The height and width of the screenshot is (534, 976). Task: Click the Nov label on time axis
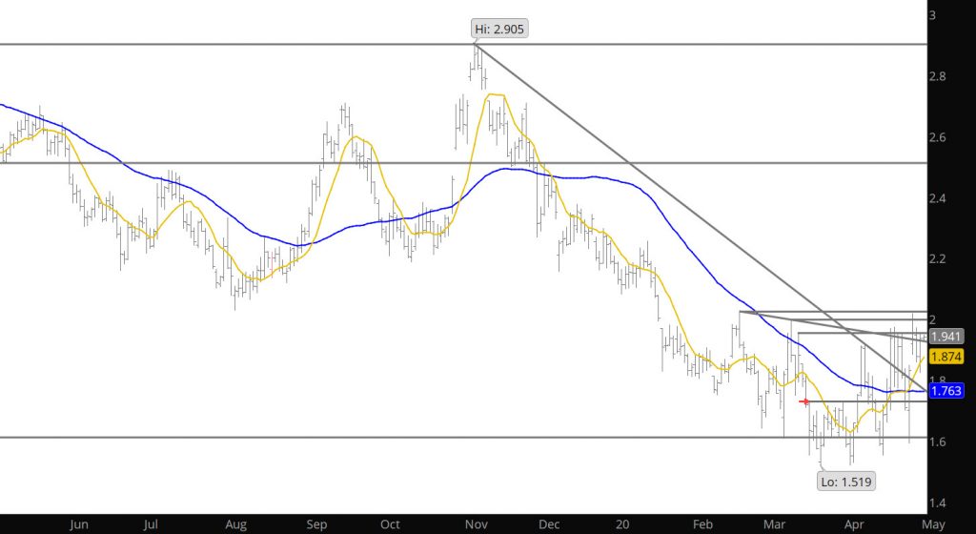[x=468, y=524]
